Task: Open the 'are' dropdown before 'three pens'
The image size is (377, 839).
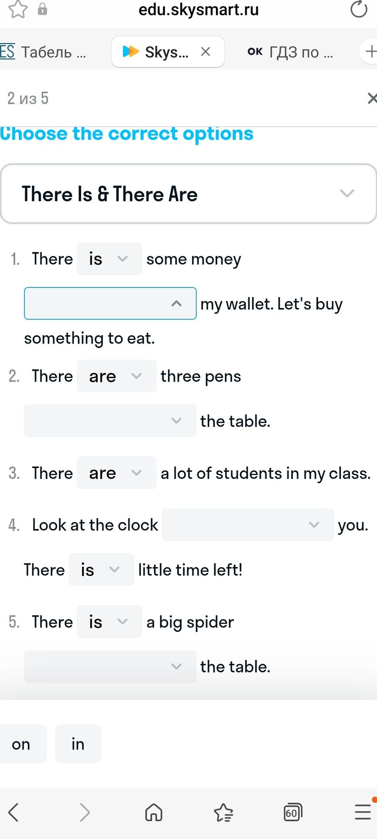Action: [x=117, y=376]
